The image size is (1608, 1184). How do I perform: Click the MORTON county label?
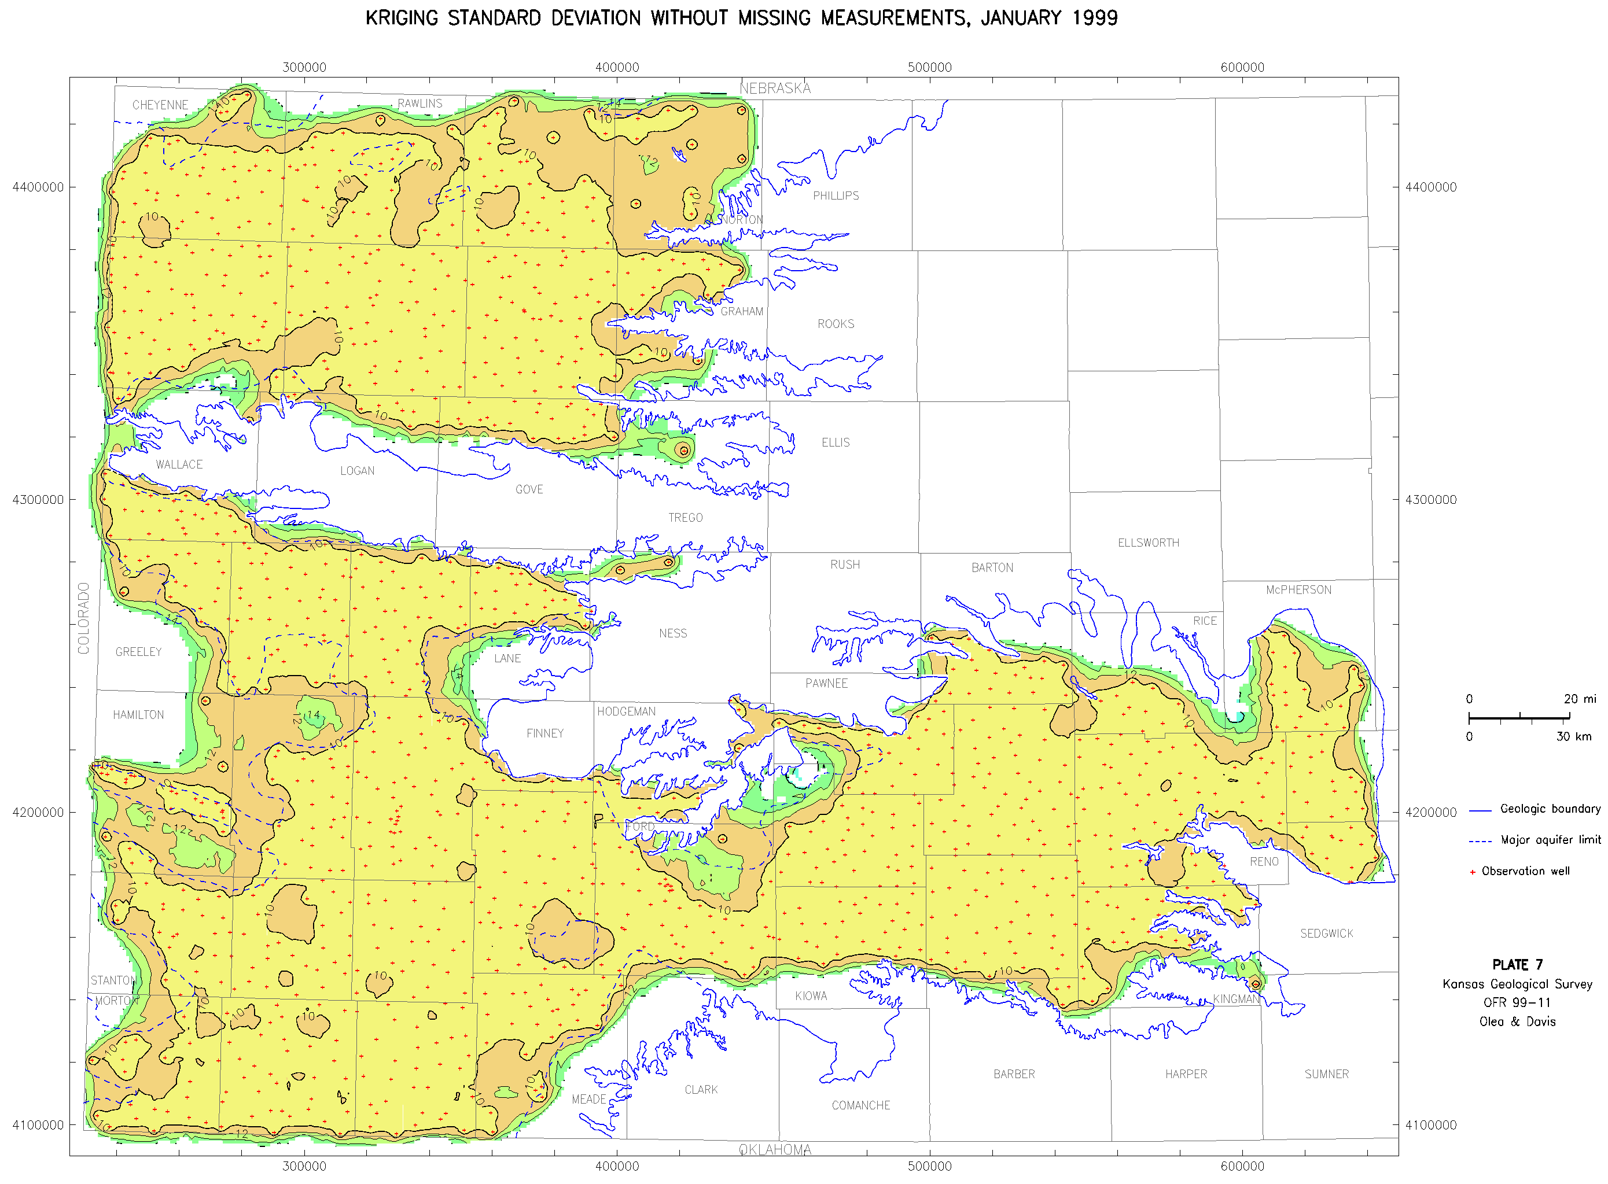tap(116, 1001)
